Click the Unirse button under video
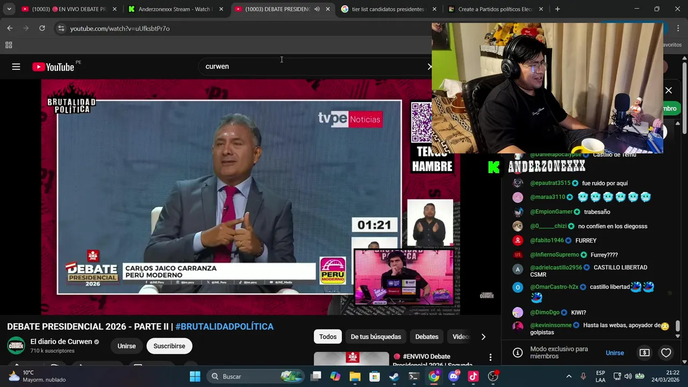Screen dimensions: 688x387 (x=127, y=346)
